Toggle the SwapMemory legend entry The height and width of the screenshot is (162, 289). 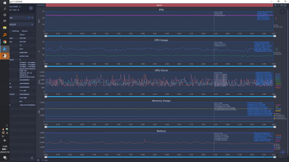(x=279, y=115)
